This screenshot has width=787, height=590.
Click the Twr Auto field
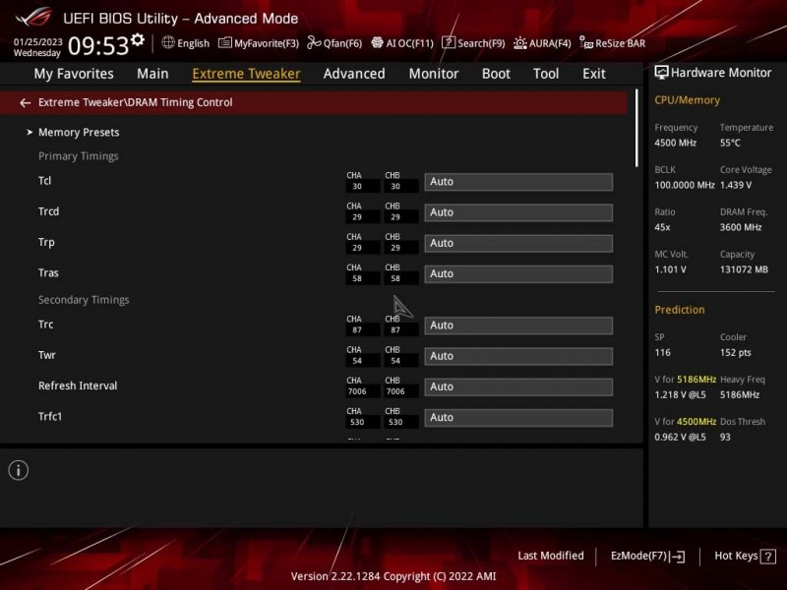518,356
